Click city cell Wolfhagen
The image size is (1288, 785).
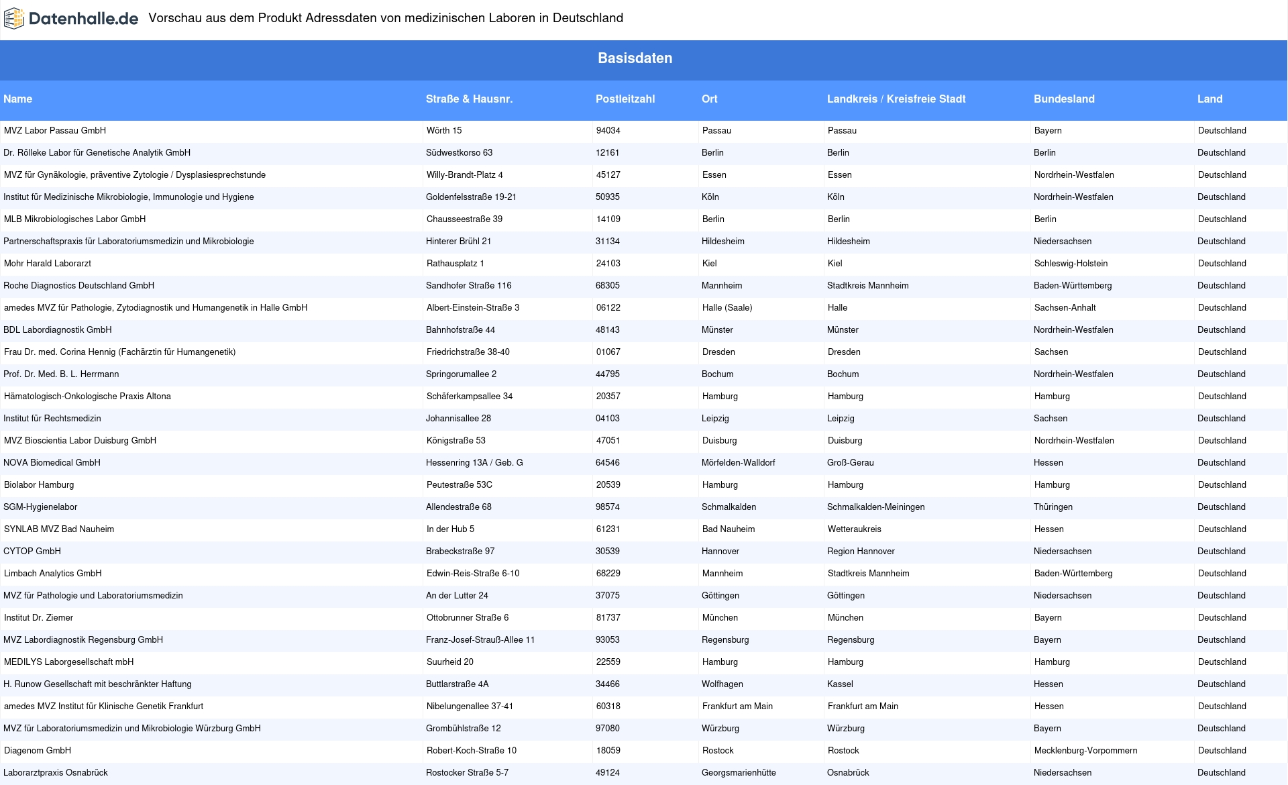pos(722,684)
